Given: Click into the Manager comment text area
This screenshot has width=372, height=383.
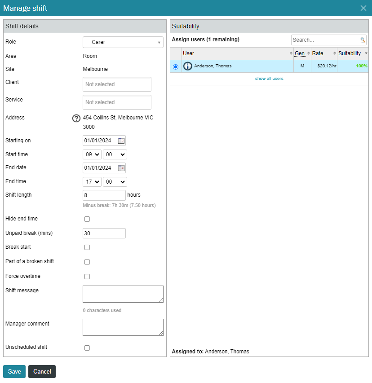Looking at the screenshot, I should (x=123, y=327).
